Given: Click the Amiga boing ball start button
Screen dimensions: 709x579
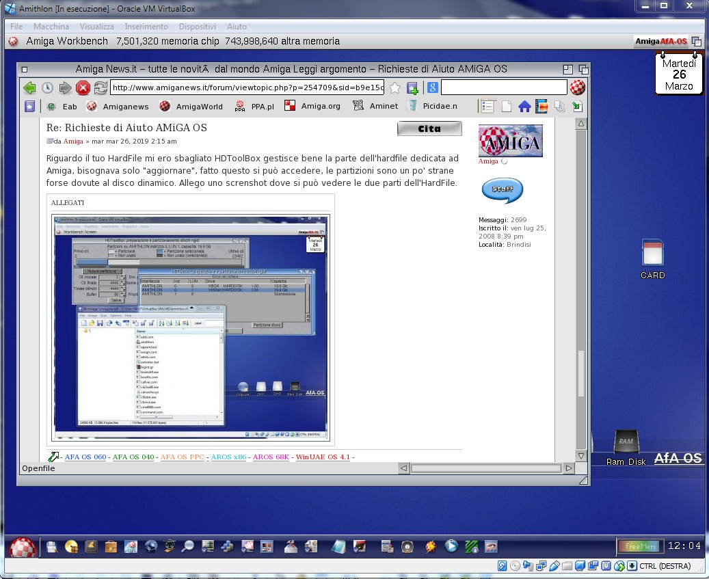Looking at the screenshot, I should 22,547.
